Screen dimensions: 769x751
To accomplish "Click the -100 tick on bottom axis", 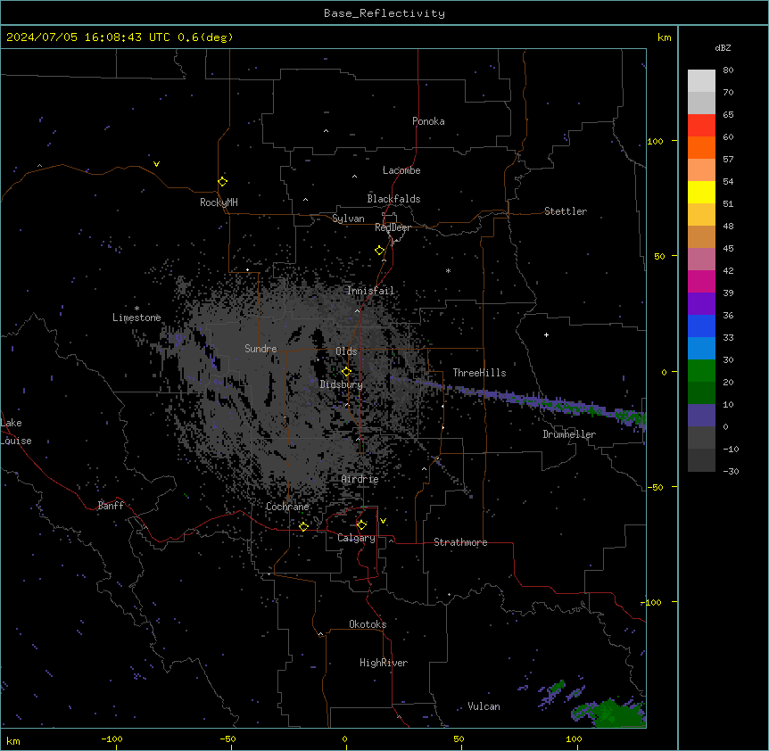I will click(112, 739).
